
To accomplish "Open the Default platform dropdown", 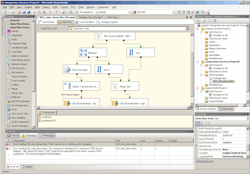I will coord(129,12).
